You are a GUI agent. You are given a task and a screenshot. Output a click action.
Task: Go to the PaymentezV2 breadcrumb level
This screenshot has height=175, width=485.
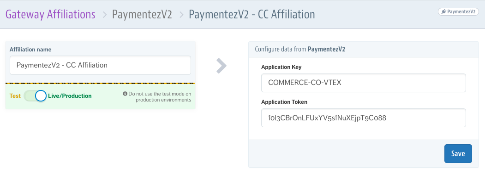(x=142, y=15)
